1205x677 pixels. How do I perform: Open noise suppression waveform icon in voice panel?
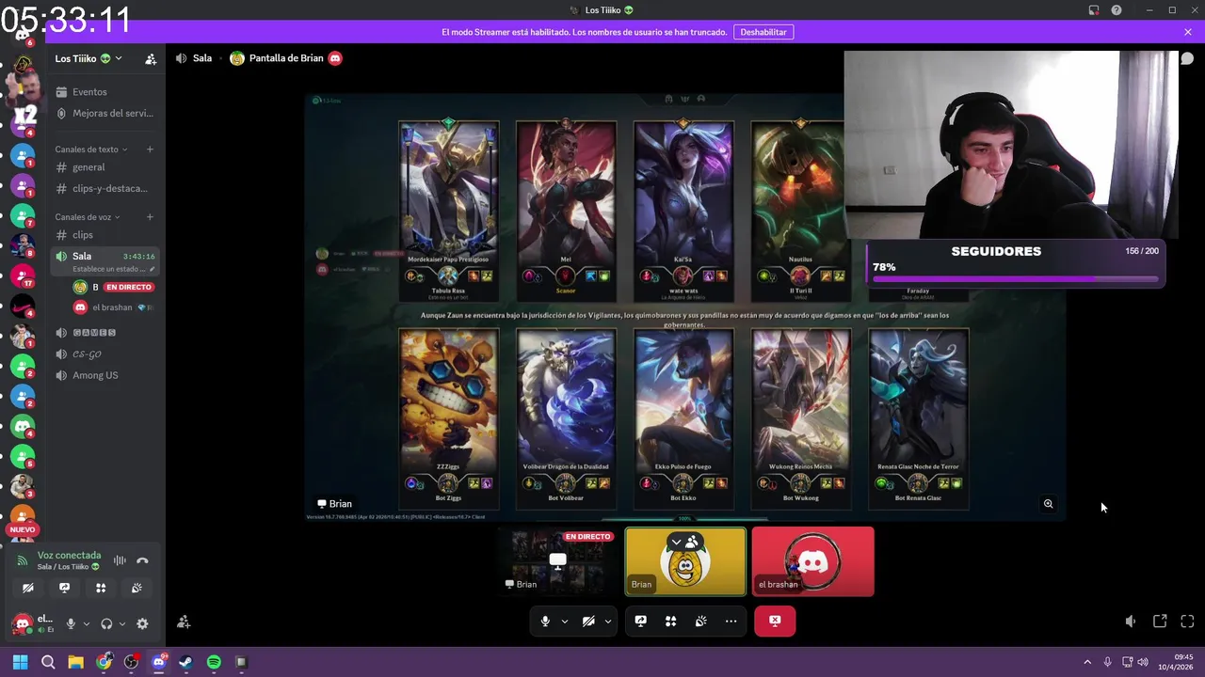click(x=120, y=560)
